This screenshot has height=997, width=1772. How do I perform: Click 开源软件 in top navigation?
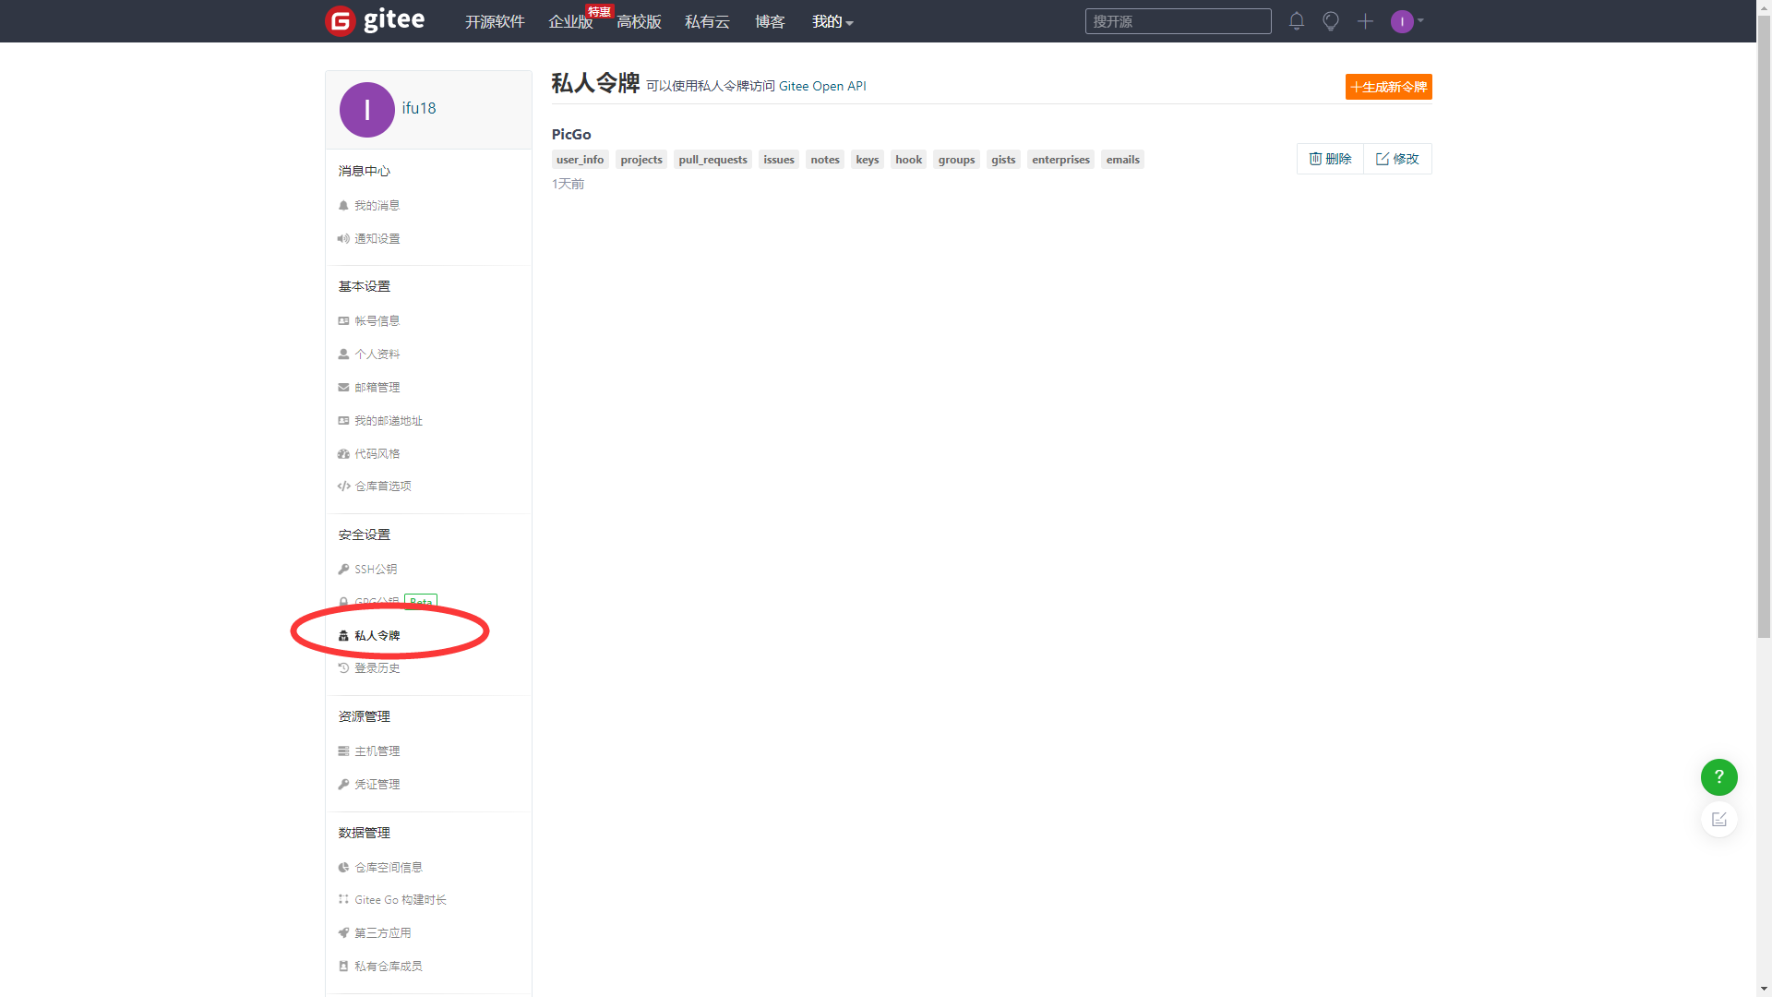click(x=495, y=21)
